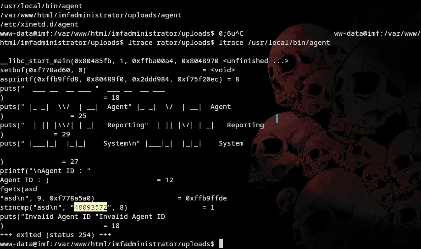
Task: Click the highlighted 48093572 agent ID
Action: pyautogui.click(x=91, y=207)
